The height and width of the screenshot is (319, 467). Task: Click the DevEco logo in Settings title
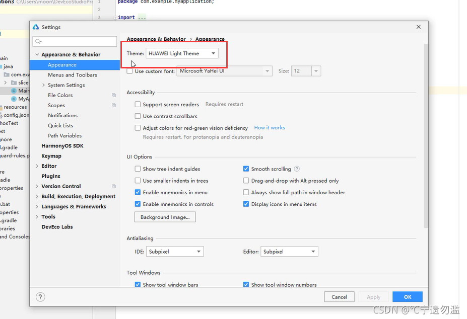coord(36,27)
